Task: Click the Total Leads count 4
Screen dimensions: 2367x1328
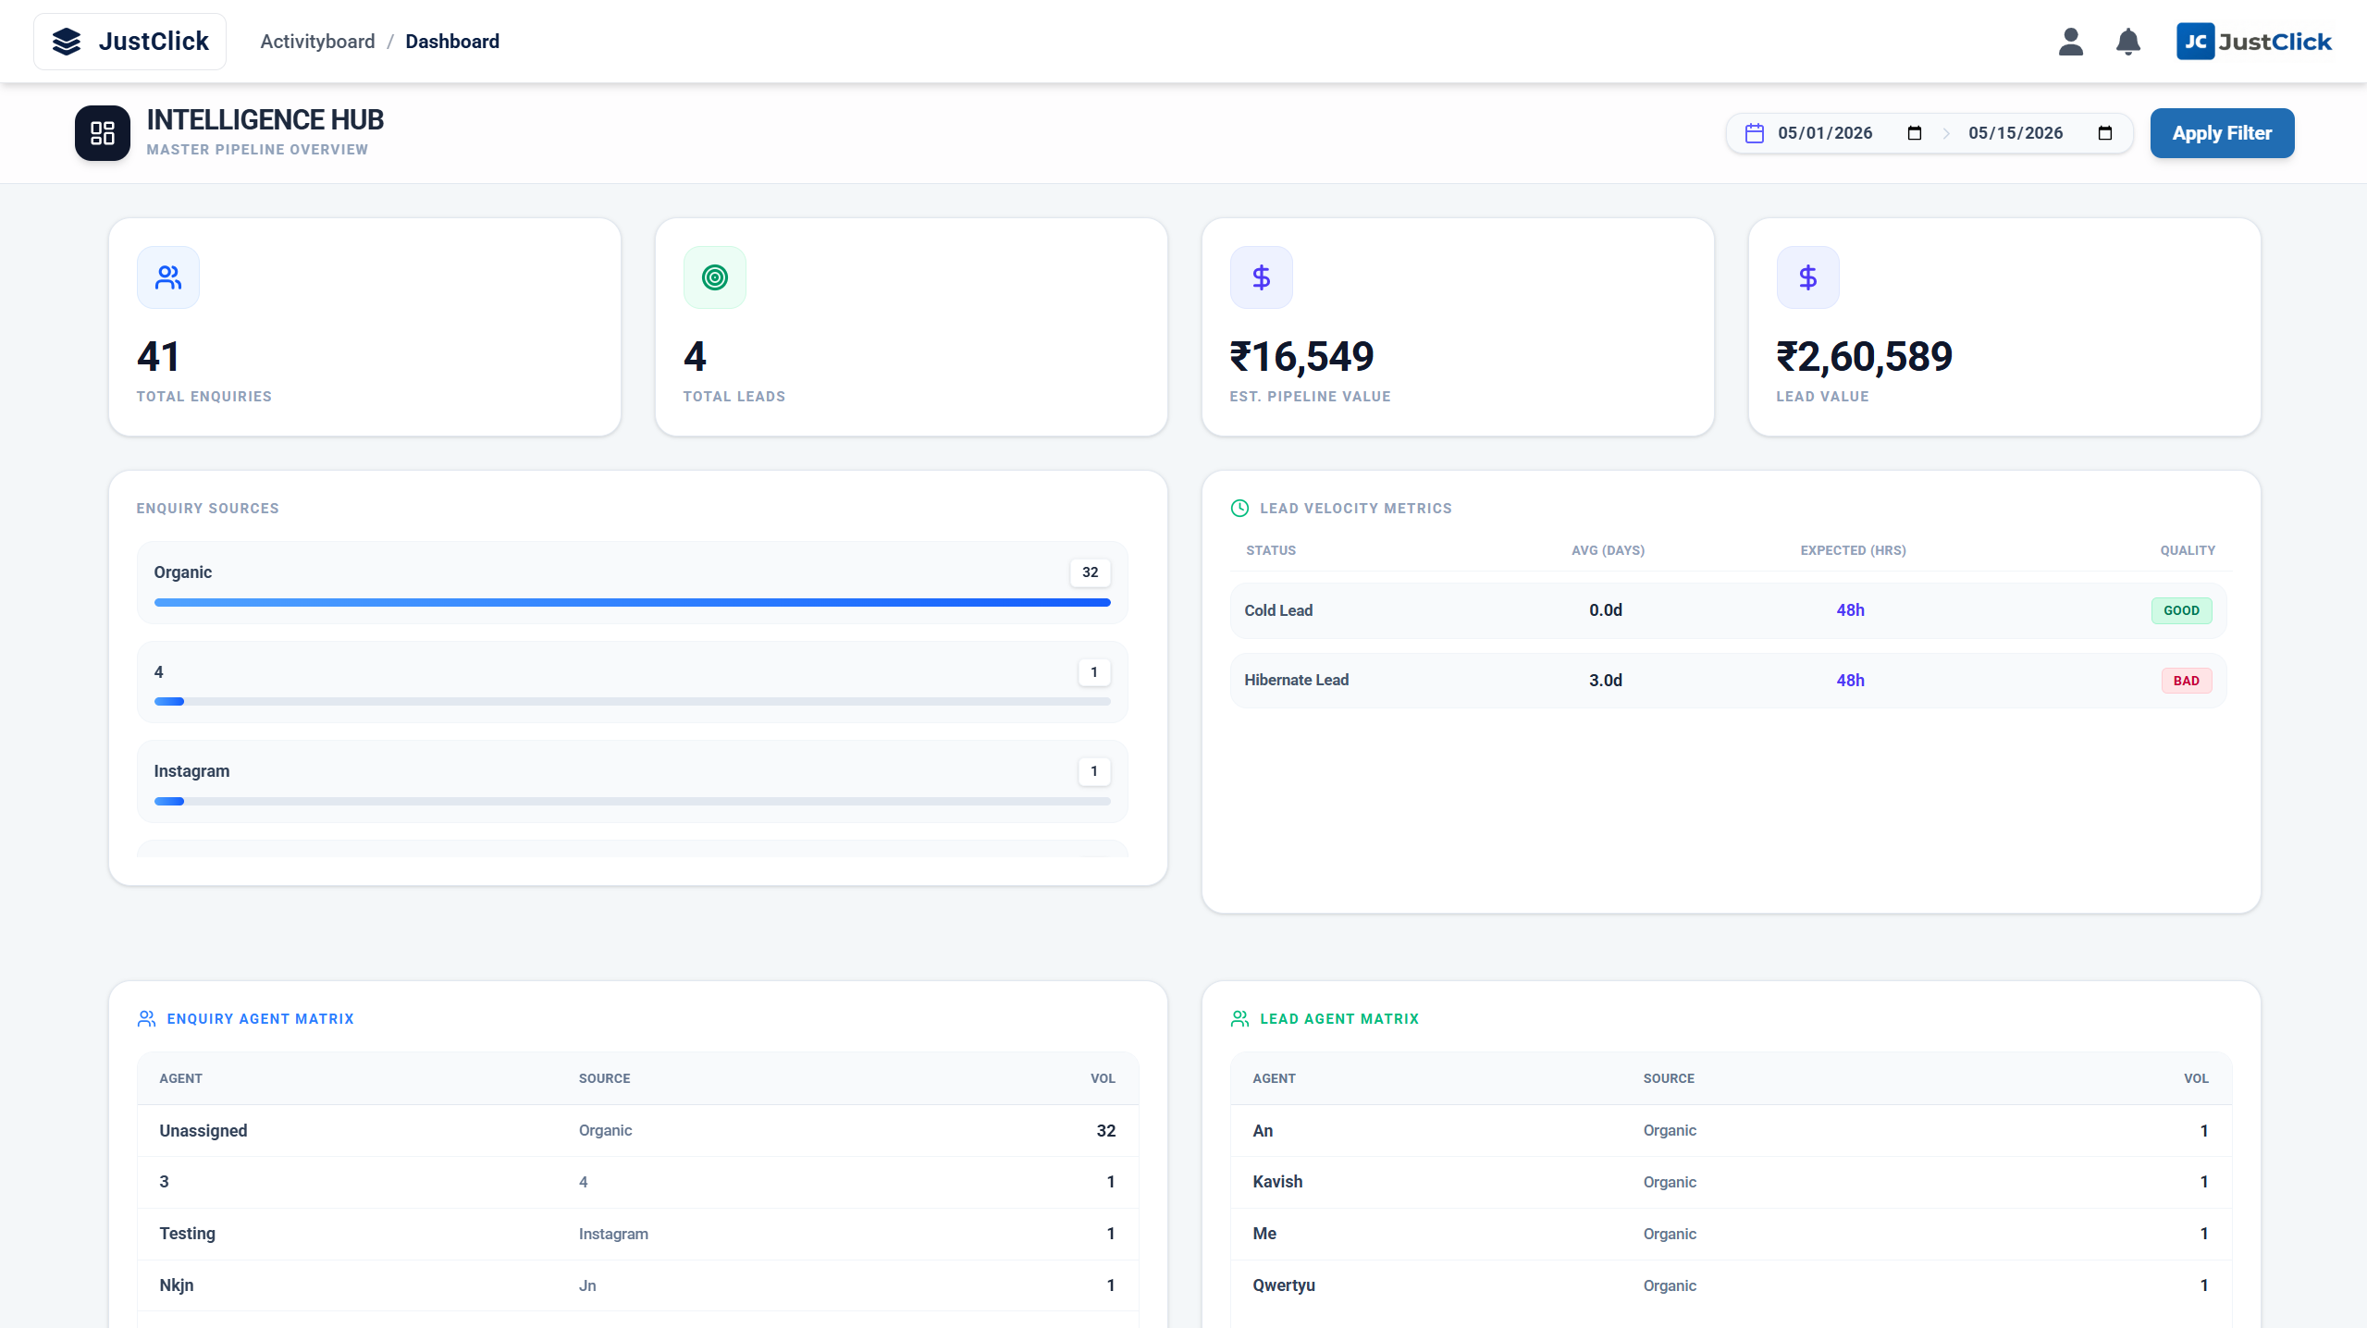Action: coord(695,357)
